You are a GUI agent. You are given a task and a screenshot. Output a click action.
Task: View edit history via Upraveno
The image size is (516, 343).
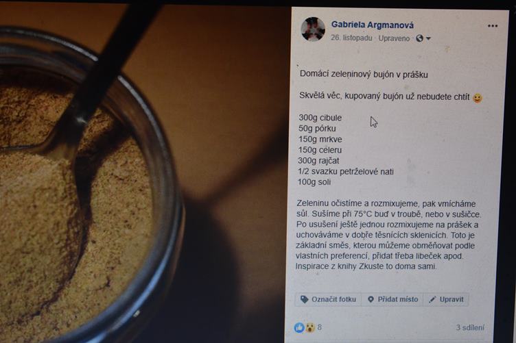pos(394,38)
